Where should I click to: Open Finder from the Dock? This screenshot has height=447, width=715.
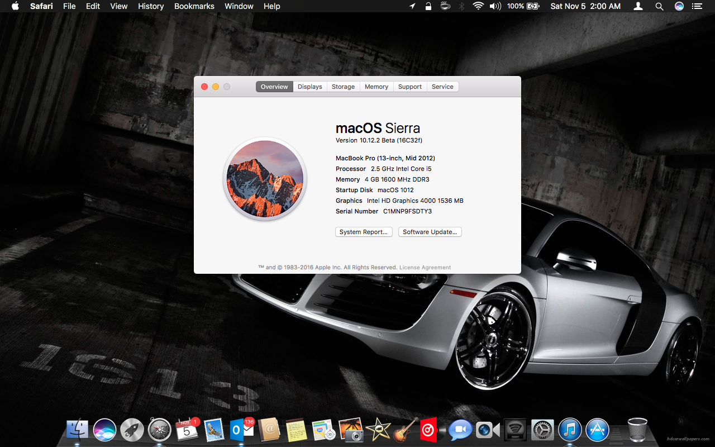(77, 430)
